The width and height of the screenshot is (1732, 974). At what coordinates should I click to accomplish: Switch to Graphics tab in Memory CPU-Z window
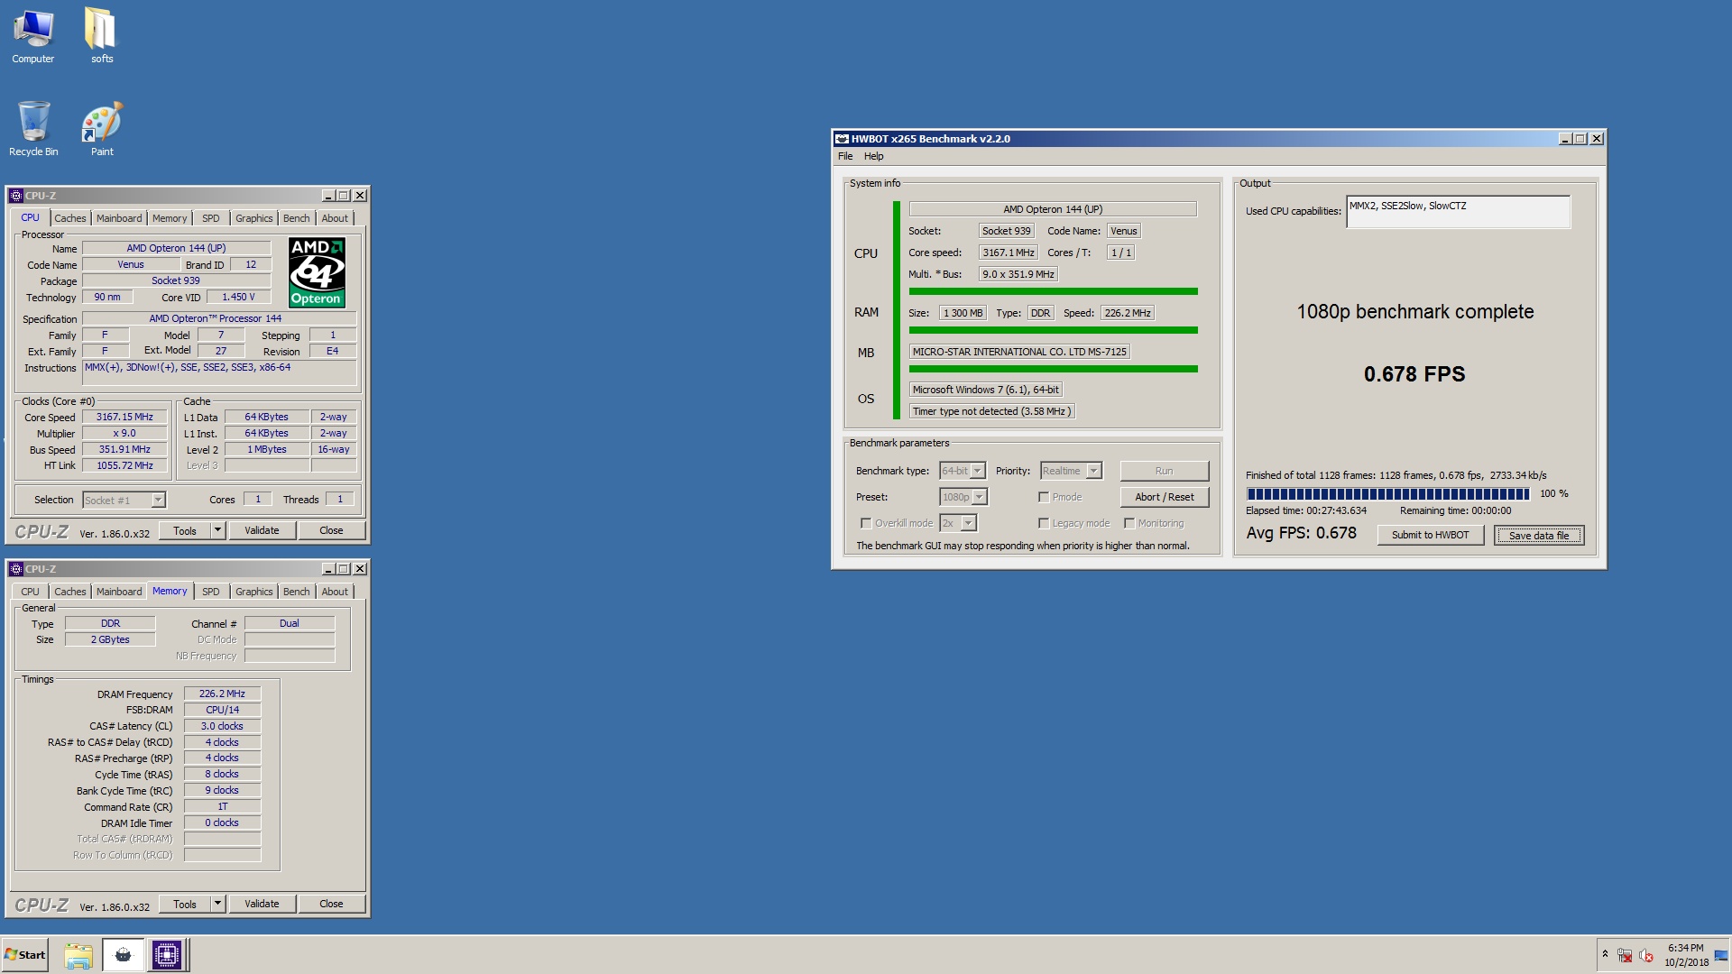(254, 592)
